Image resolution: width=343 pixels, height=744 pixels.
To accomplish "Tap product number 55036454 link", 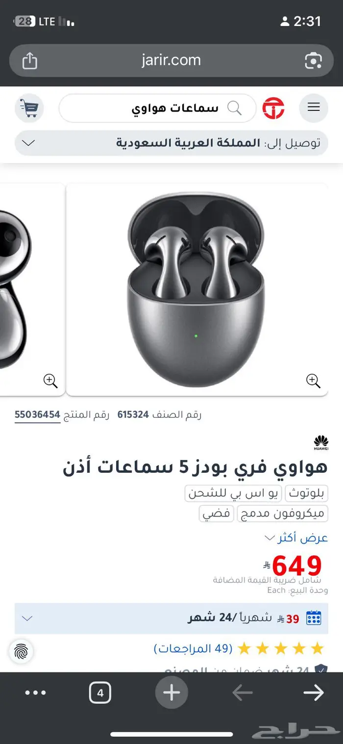I will click(37, 415).
